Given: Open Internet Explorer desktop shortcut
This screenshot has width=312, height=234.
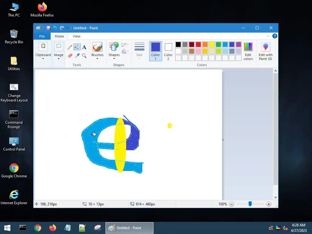Looking at the screenshot, I should pyautogui.click(x=14, y=197).
